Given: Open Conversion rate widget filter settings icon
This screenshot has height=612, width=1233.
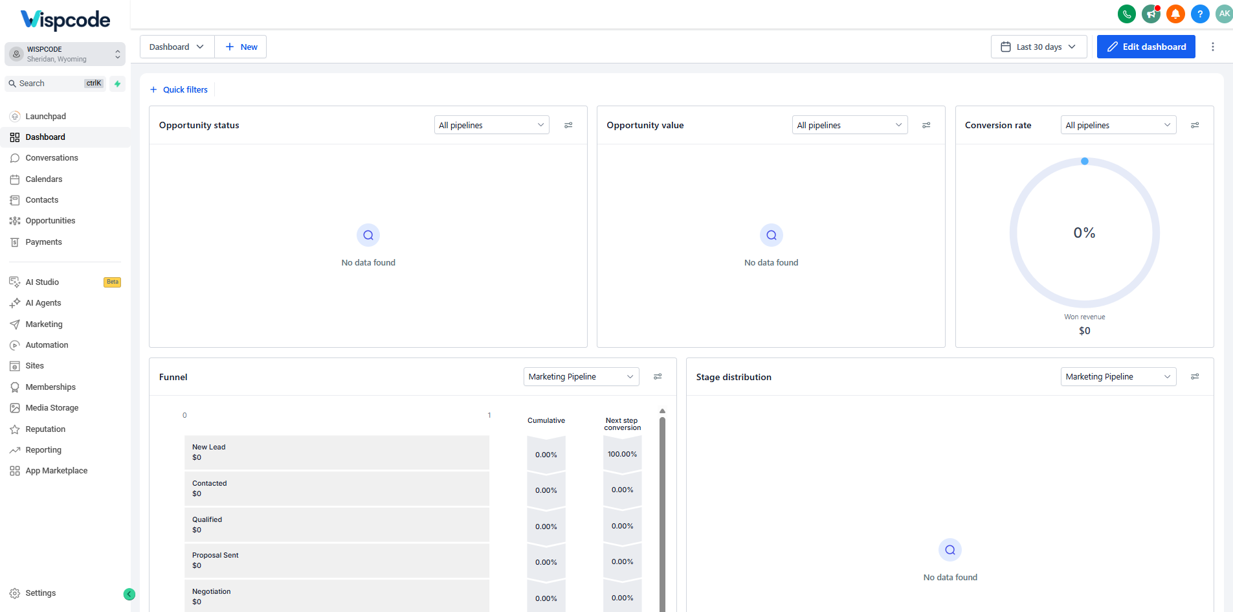Looking at the screenshot, I should coord(1195,125).
